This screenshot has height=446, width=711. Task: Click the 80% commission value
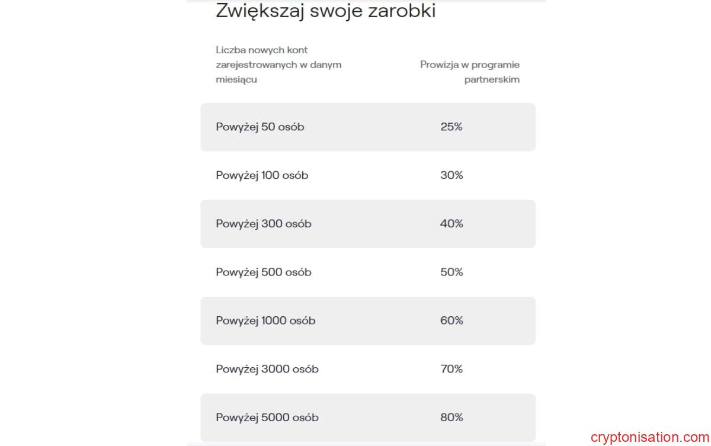[451, 418]
